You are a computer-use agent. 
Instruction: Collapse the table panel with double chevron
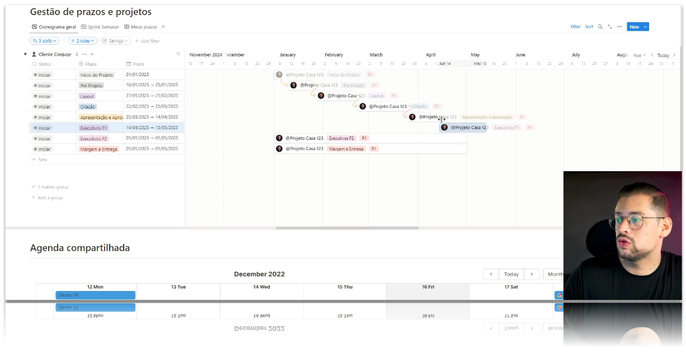pyautogui.click(x=178, y=54)
